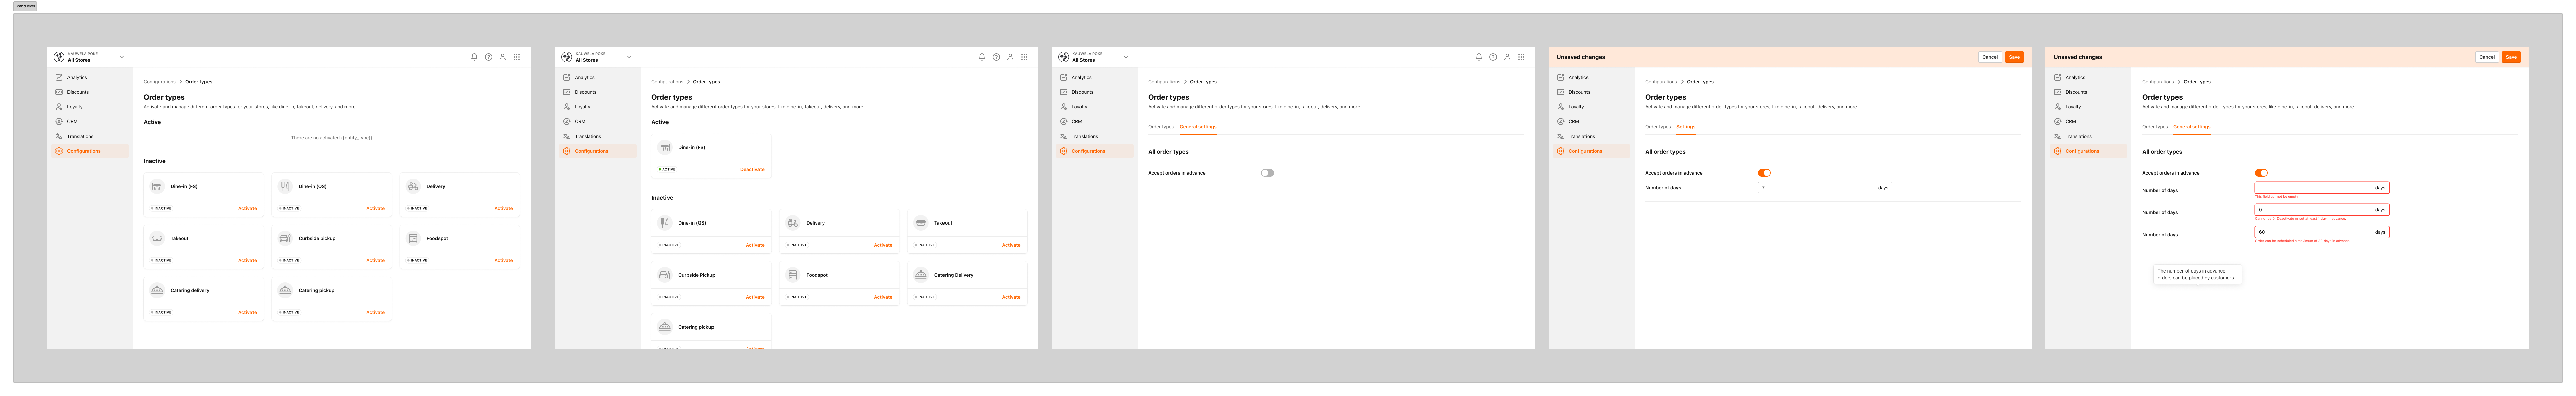Activate Curbside Pickup in frame with active Dine-in (FS)

pyautogui.click(x=755, y=297)
